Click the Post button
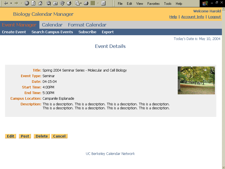 pyautogui.click(x=25, y=136)
